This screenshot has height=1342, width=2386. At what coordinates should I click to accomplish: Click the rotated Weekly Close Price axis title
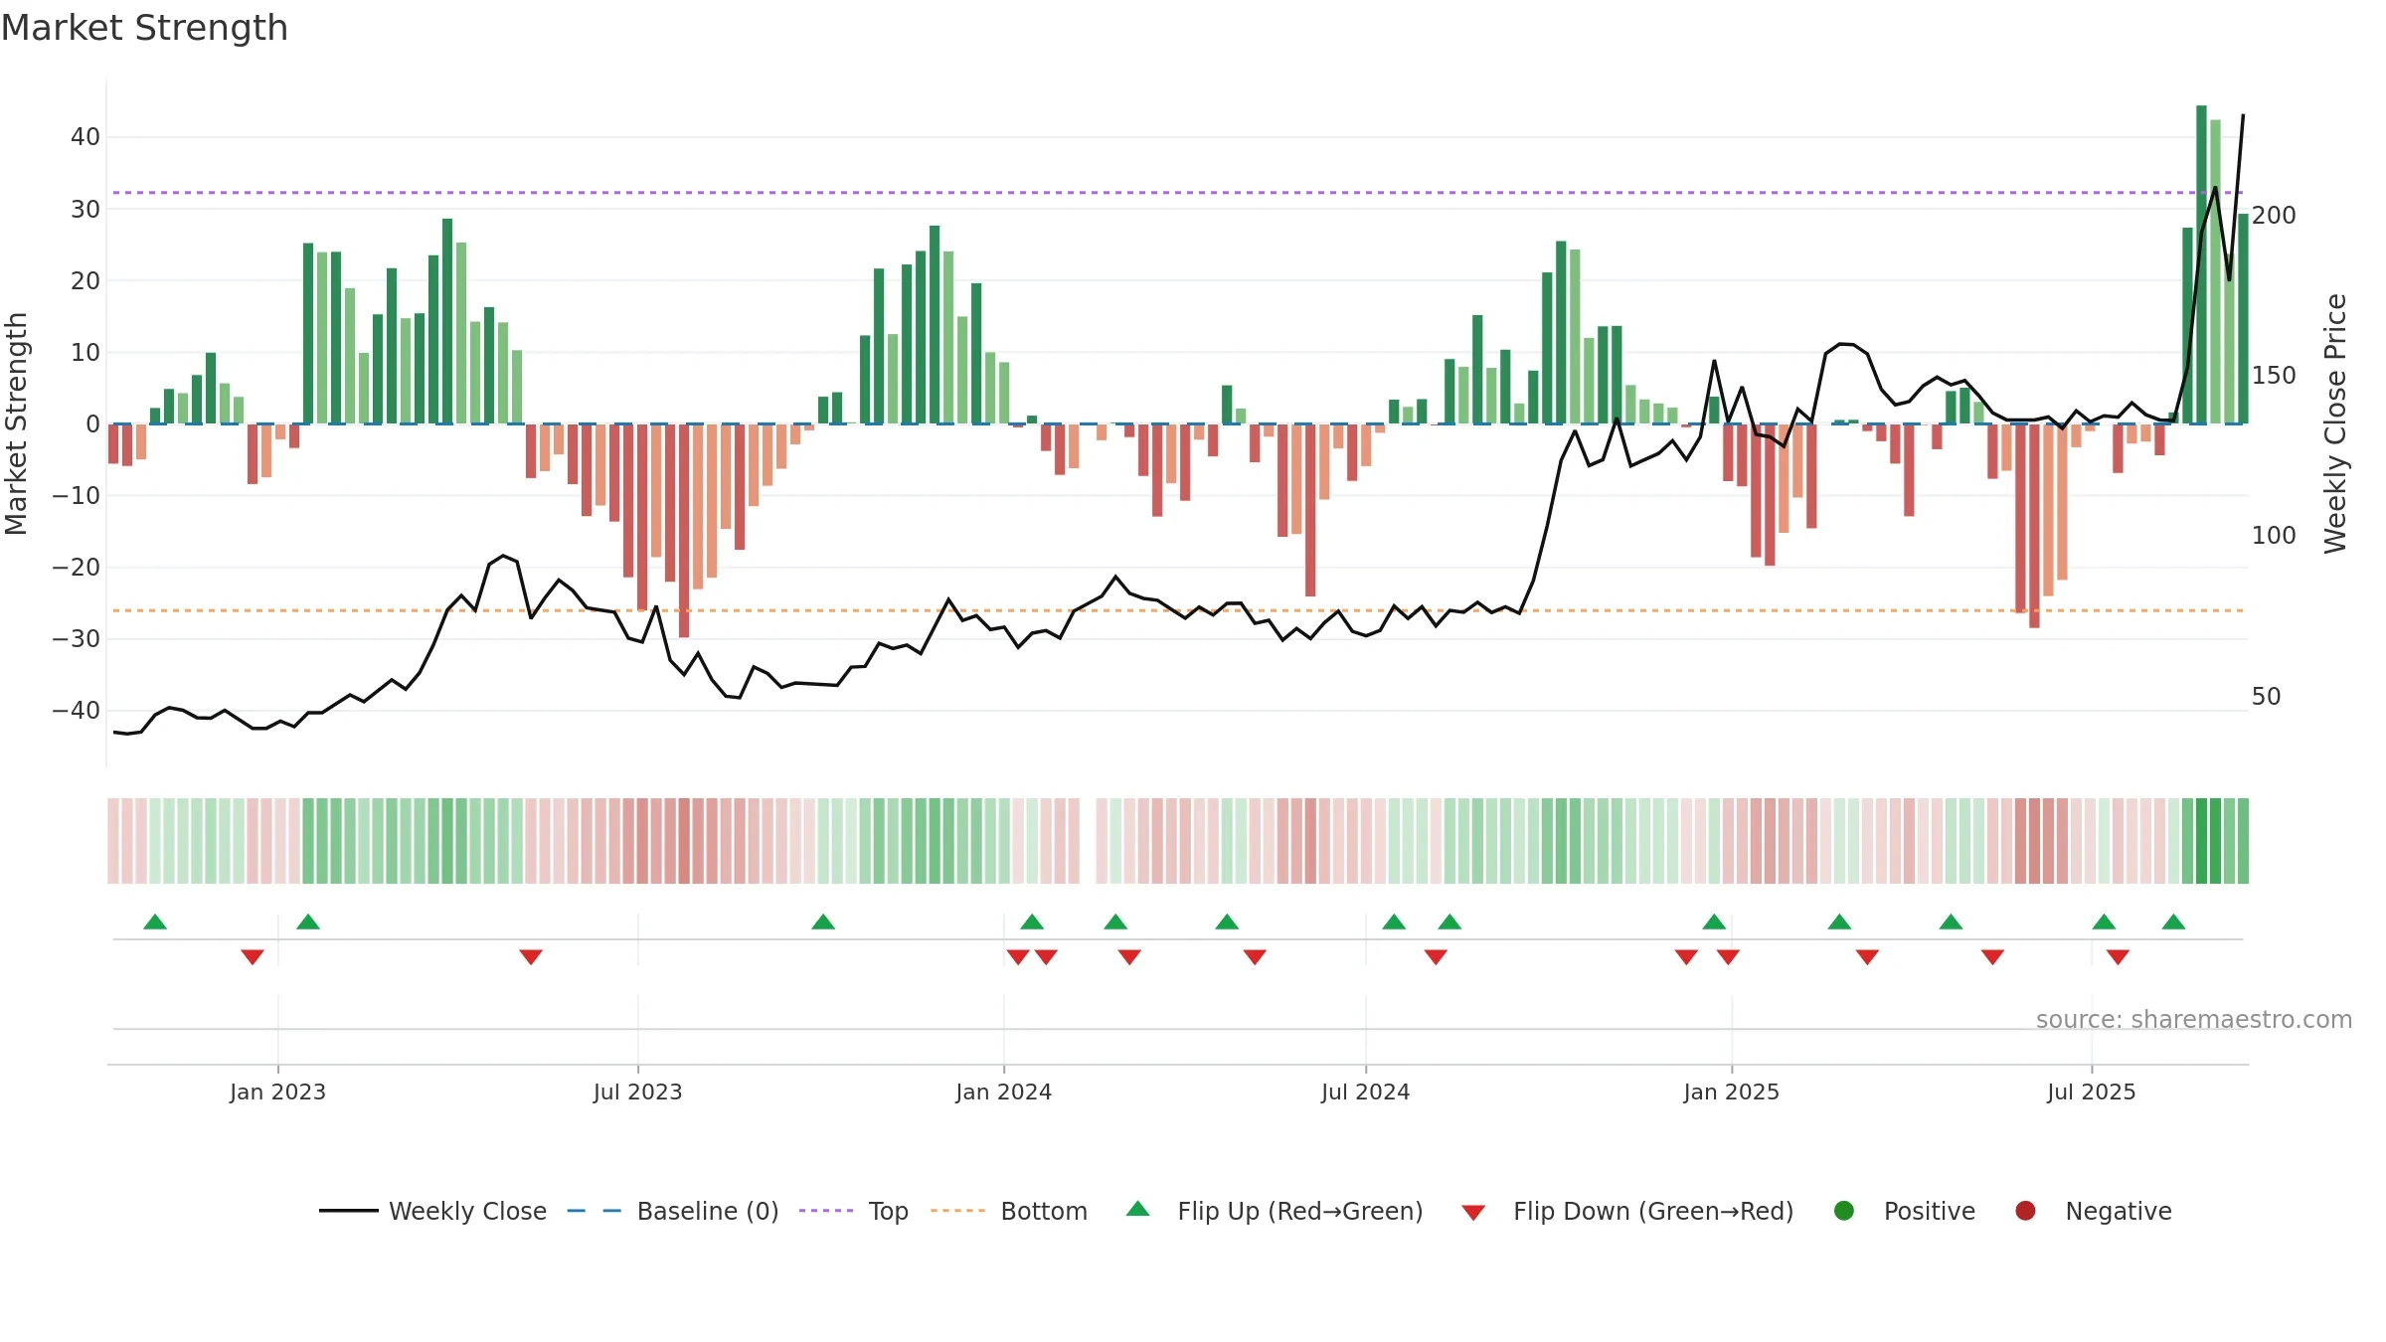(x=2335, y=423)
